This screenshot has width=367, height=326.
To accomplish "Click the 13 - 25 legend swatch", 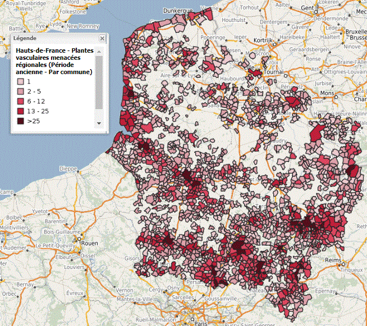I will [x=20, y=111].
